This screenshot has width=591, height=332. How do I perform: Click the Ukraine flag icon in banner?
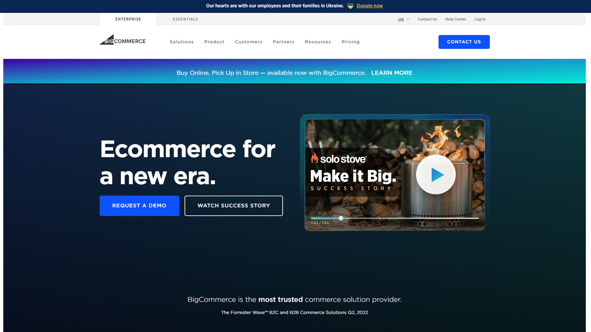click(x=351, y=6)
